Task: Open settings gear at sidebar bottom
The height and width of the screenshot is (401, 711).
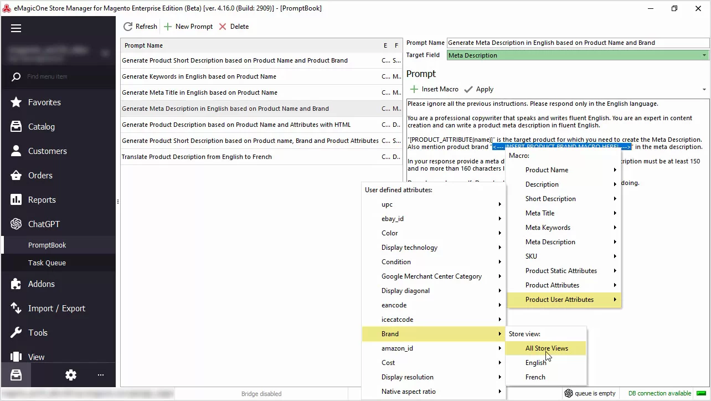Action: [x=71, y=375]
